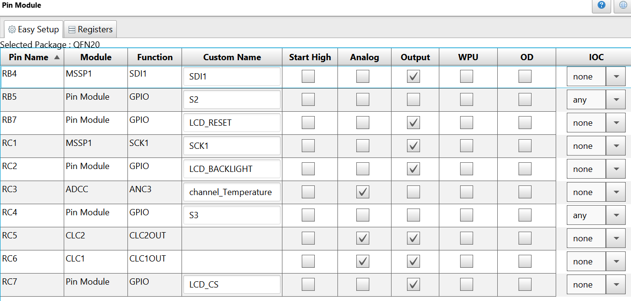Click the empty custom name for RC5
631x301 pixels.
232,238
